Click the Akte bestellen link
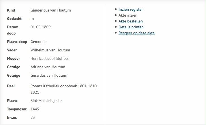 point(131,21)
